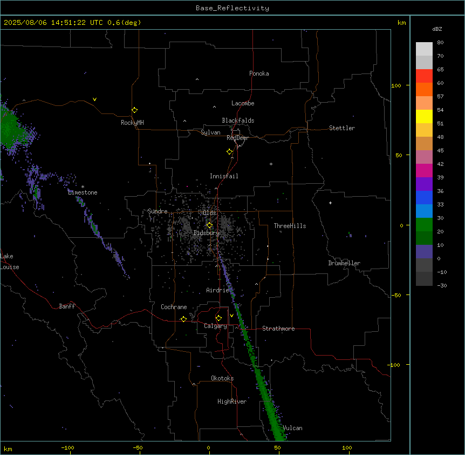Click the white plus marker northwest of Drumheller
Viewport: 465px width, 455px height.
330,203
